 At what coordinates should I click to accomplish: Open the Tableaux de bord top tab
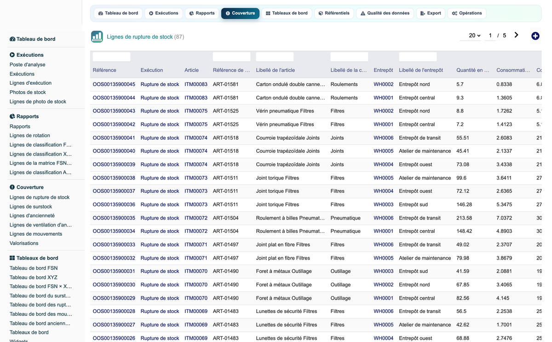coord(287,13)
